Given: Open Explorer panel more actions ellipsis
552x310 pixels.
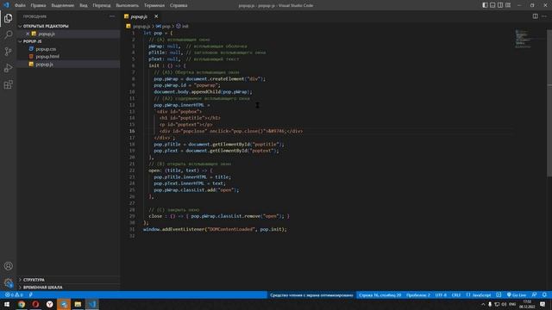Looking at the screenshot, I should coord(112,16).
